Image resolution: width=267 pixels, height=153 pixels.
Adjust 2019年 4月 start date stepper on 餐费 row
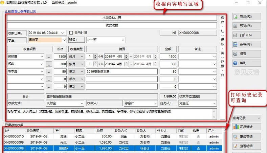[126, 64]
